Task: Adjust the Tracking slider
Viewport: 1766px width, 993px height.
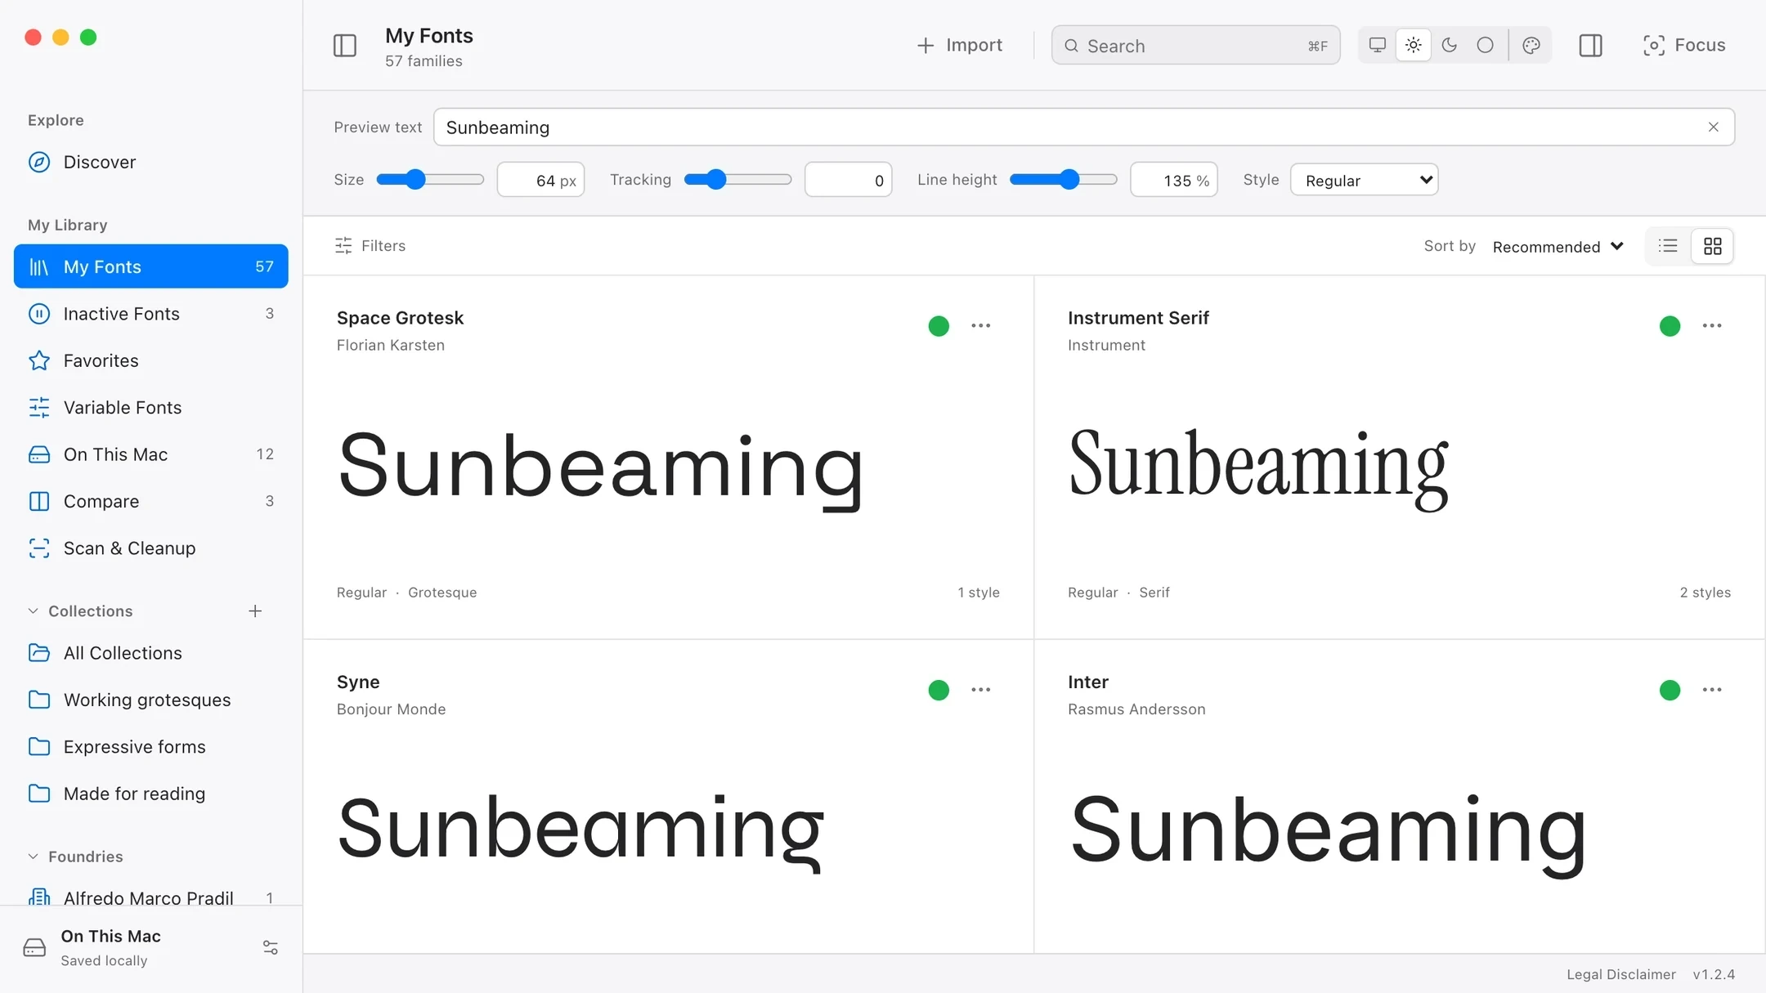Action: [x=737, y=179]
